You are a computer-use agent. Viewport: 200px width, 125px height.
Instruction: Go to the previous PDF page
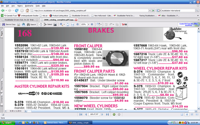[x=86, y=114]
